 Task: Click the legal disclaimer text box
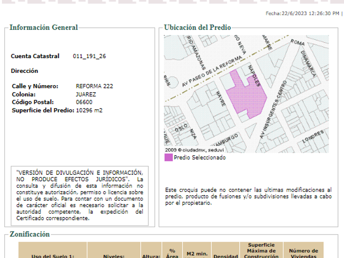point(79,195)
